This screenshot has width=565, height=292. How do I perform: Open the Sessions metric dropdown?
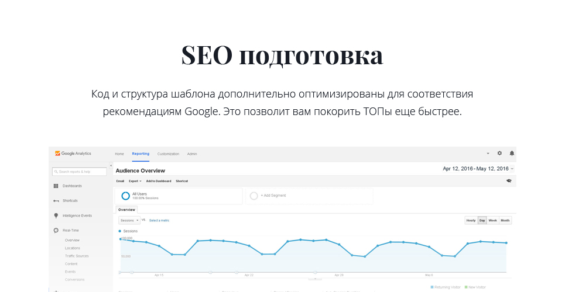[129, 220]
